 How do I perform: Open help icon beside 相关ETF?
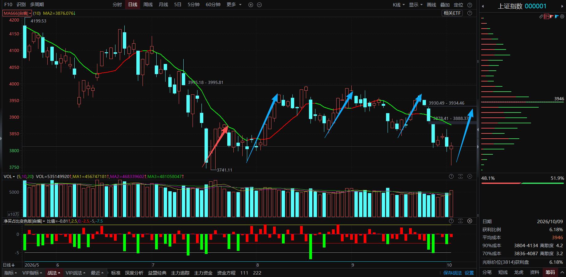coord(470,13)
